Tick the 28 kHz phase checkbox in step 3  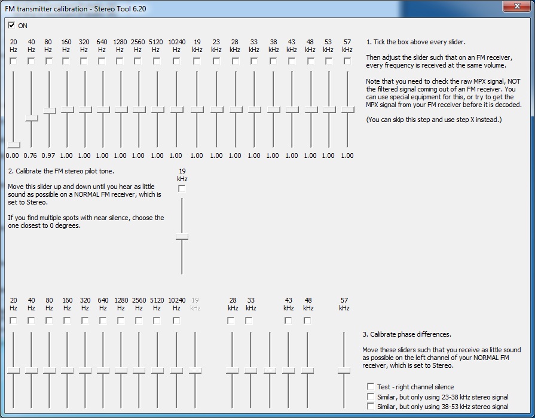click(231, 321)
